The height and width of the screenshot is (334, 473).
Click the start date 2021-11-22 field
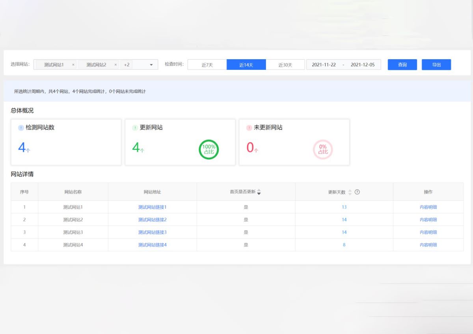pos(324,65)
